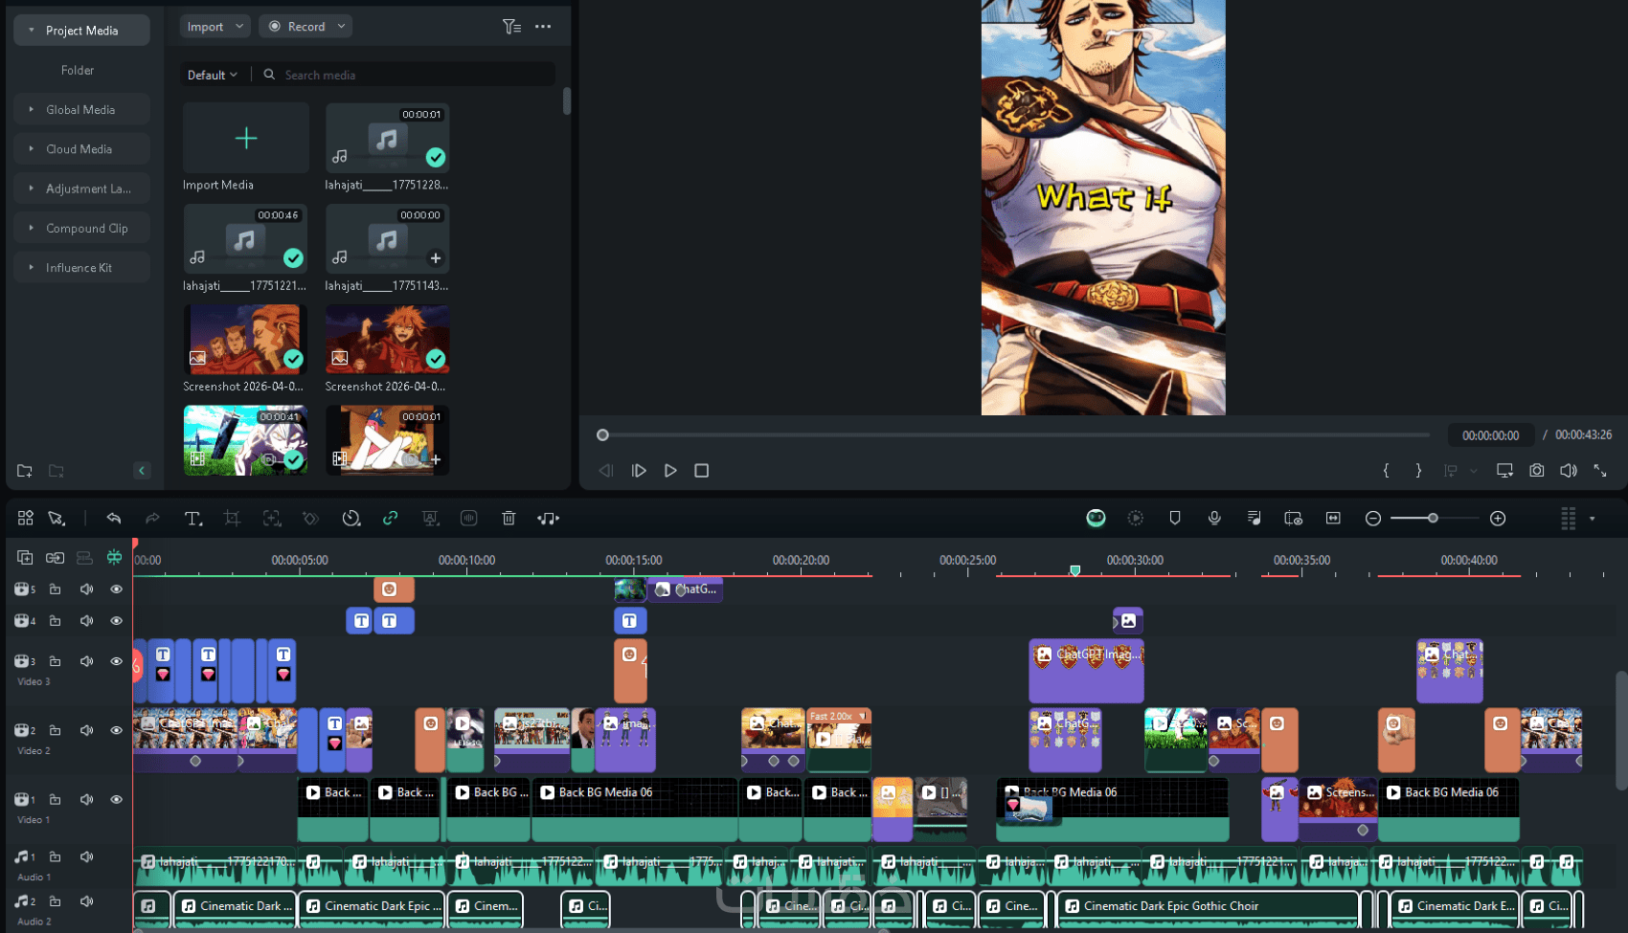Click the Import Media plus tile

246,139
